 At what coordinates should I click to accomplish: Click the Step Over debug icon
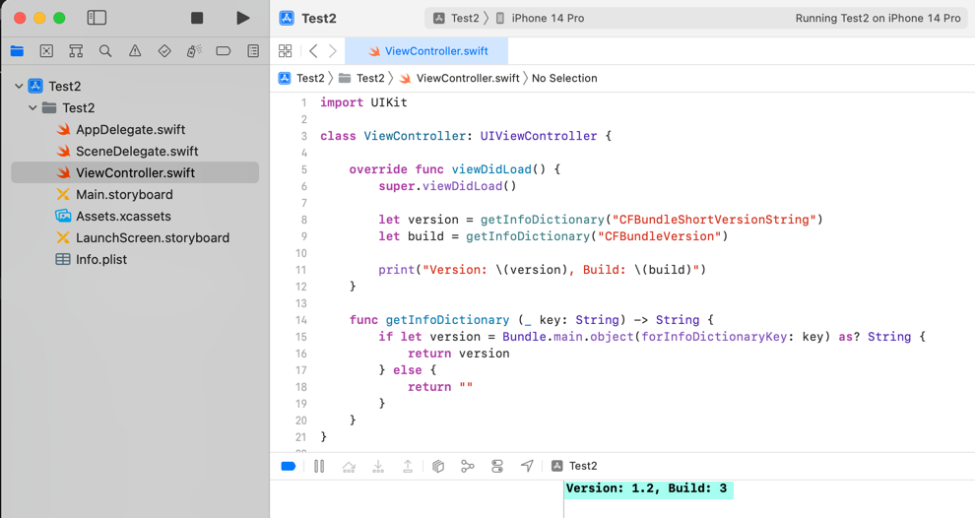click(x=349, y=467)
